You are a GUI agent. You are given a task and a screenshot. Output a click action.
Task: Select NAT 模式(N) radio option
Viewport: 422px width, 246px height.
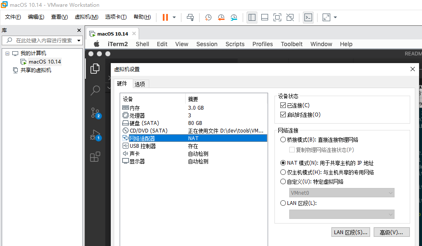(x=283, y=163)
